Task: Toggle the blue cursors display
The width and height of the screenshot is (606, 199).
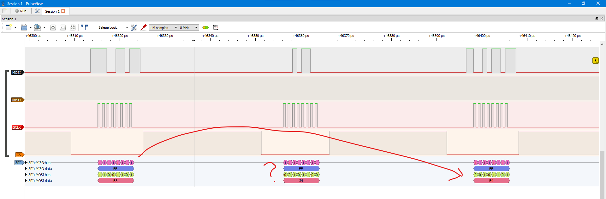Action: click(x=84, y=28)
